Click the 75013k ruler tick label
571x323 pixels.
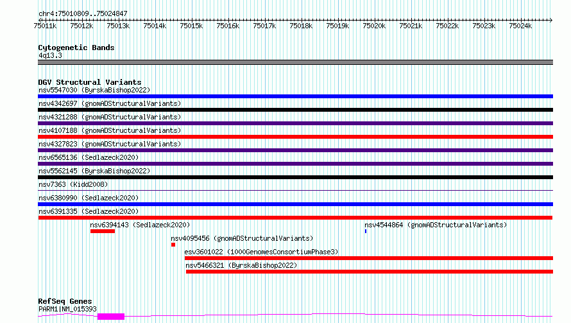click(x=118, y=26)
